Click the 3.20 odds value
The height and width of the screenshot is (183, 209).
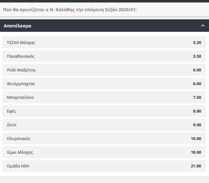[197, 43]
